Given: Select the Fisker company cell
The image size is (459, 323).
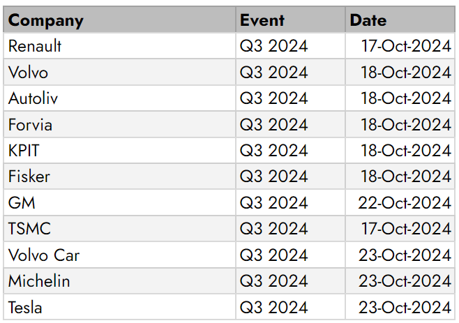Looking at the screenshot, I should point(119,176).
